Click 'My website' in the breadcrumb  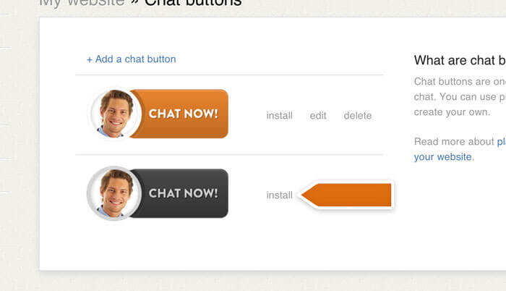pyautogui.click(x=82, y=3)
